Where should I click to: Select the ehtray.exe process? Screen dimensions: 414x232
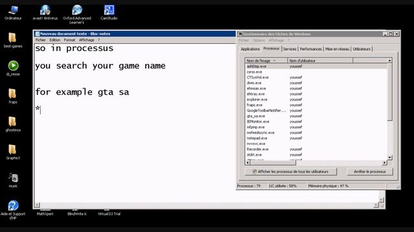tap(316, 94)
